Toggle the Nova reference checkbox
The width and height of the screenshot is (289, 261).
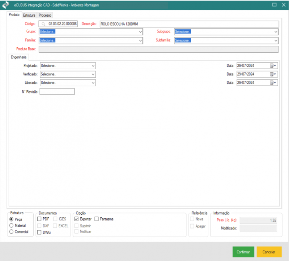[x=192, y=219]
